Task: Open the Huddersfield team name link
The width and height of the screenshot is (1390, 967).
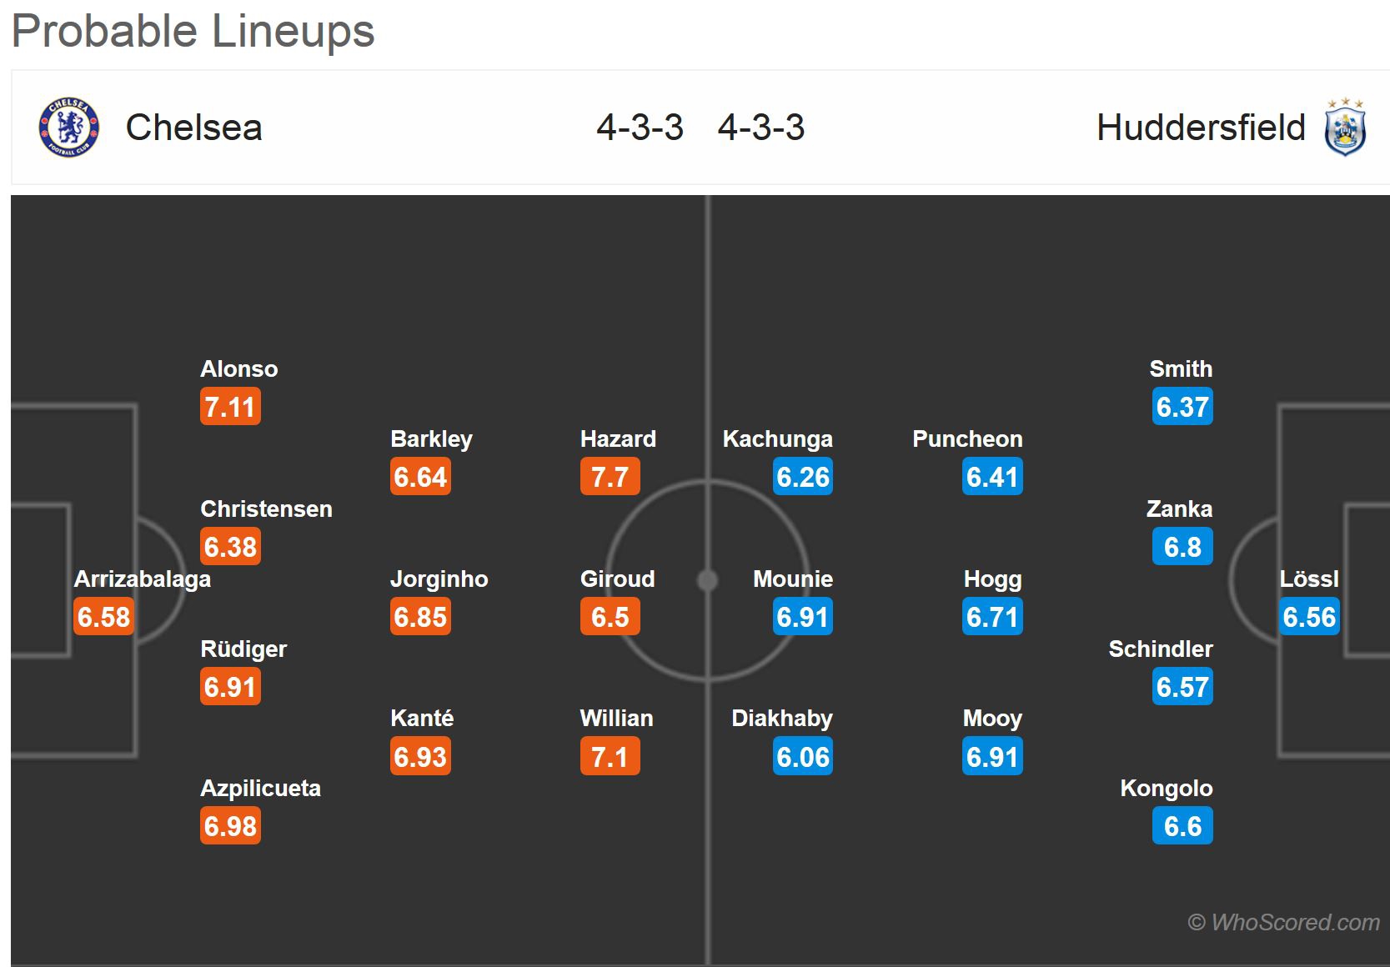Action: 1200,128
